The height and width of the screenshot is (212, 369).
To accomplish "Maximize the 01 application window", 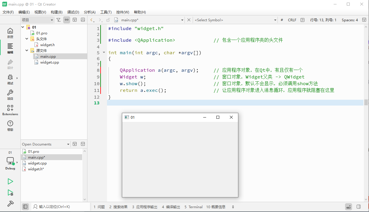I will pyautogui.click(x=218, y=117).
